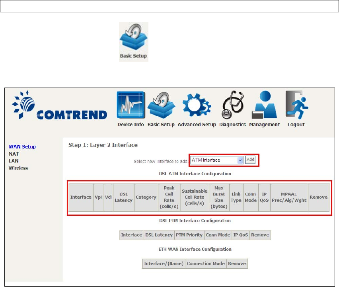Click the Comtrend logo
The height and width of the screenshot is (287, 339).
(x=59, y=105)
